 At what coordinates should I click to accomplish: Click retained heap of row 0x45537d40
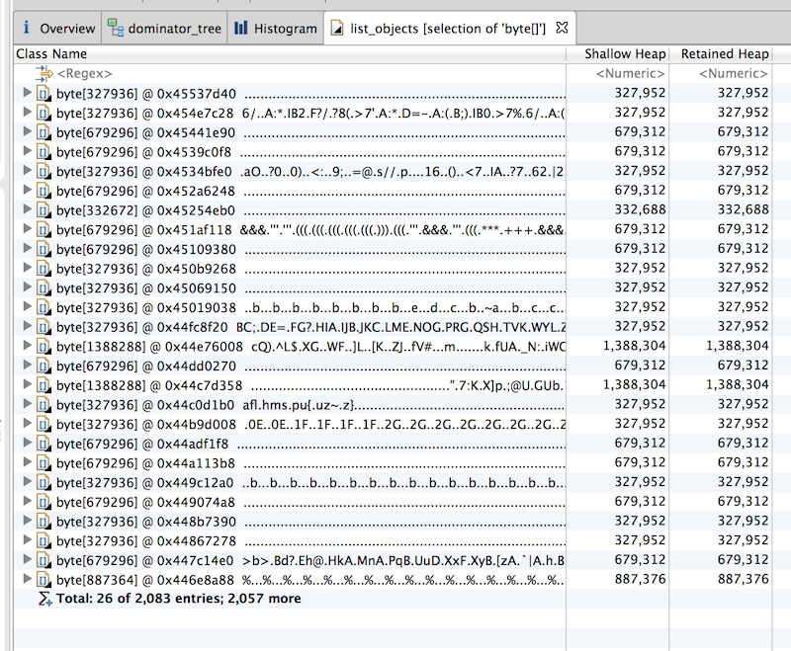point(744,93)
